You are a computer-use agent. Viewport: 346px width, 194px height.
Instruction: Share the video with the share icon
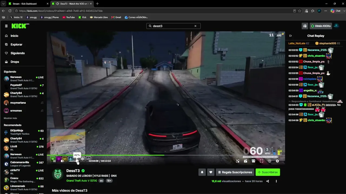[x=268, y=181]
